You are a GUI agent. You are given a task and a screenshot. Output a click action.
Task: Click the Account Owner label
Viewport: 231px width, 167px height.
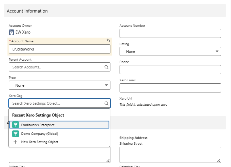[x=20, y=26]
